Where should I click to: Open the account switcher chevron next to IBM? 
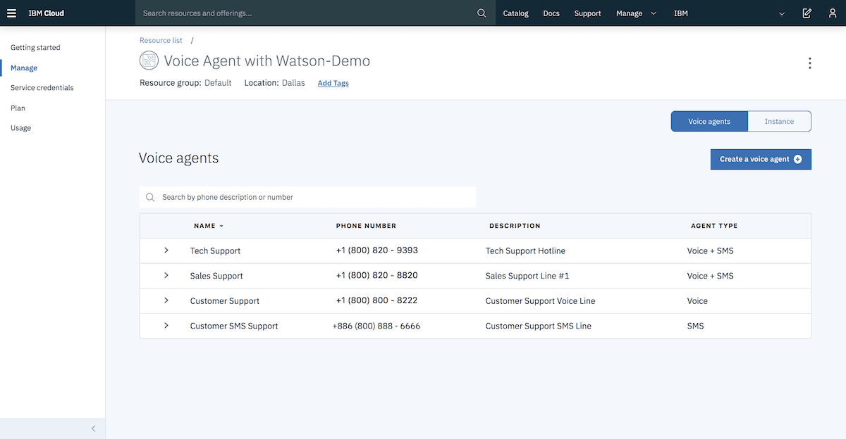(x=781, y=13)
